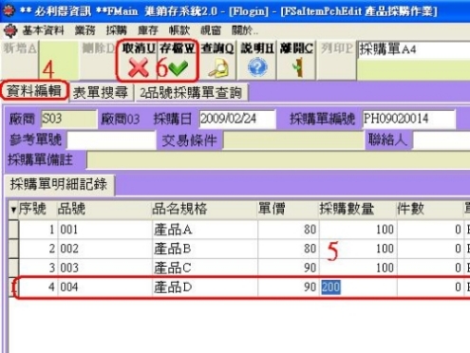This screenshot has height=353, width=470.
Task: Click the unit price cell of 產品A
Action: point(288,230)
